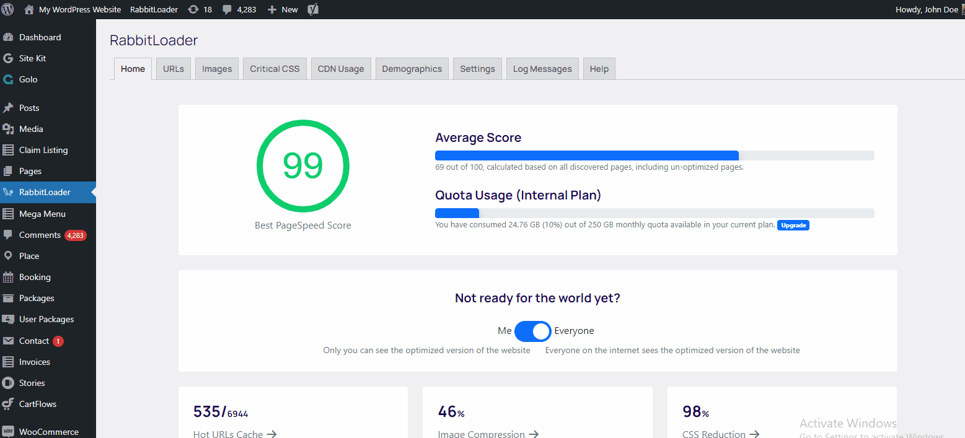Click the Contact envelope icon

(x=8, y=341)
